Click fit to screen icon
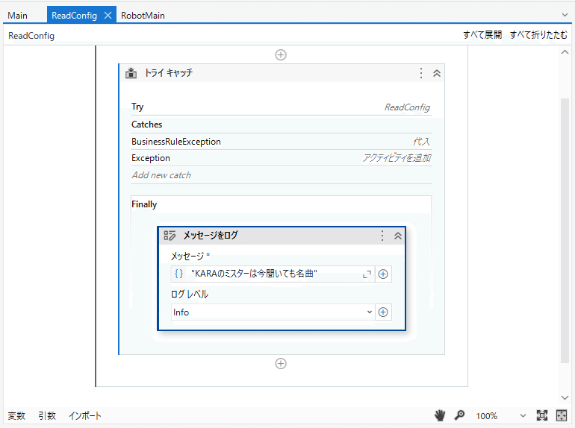Screen dimensions: 575x428 (542, 415)
